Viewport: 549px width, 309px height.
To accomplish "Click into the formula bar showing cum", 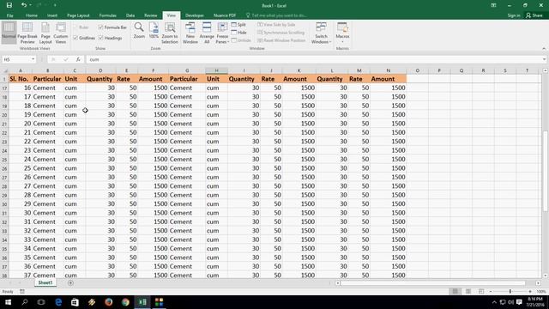I will tap(313, 59).
